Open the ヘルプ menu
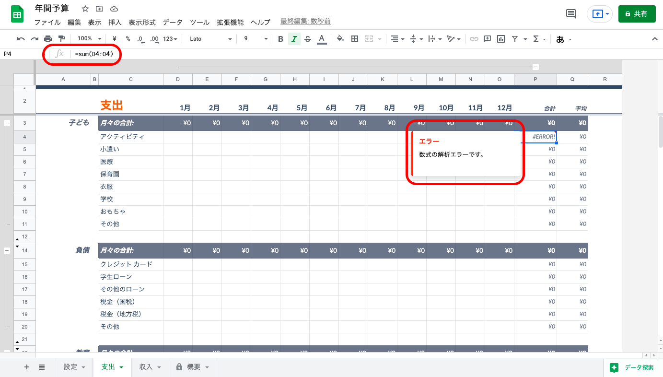Screen dimensions: 663x377 261,22
